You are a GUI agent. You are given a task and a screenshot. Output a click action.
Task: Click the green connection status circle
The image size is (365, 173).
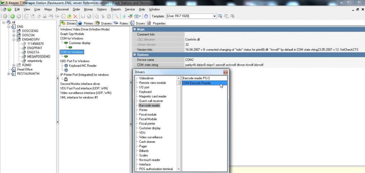pos(9,10)
